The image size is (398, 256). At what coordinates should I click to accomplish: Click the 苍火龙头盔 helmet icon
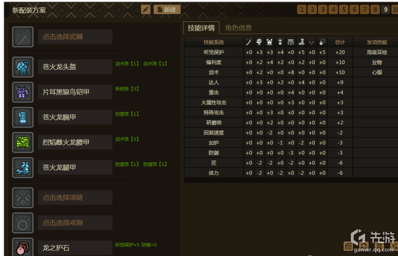click(x=23, y=67)
